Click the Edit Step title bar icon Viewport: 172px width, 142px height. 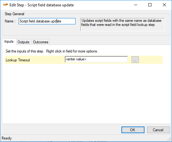tap(5, 5)
